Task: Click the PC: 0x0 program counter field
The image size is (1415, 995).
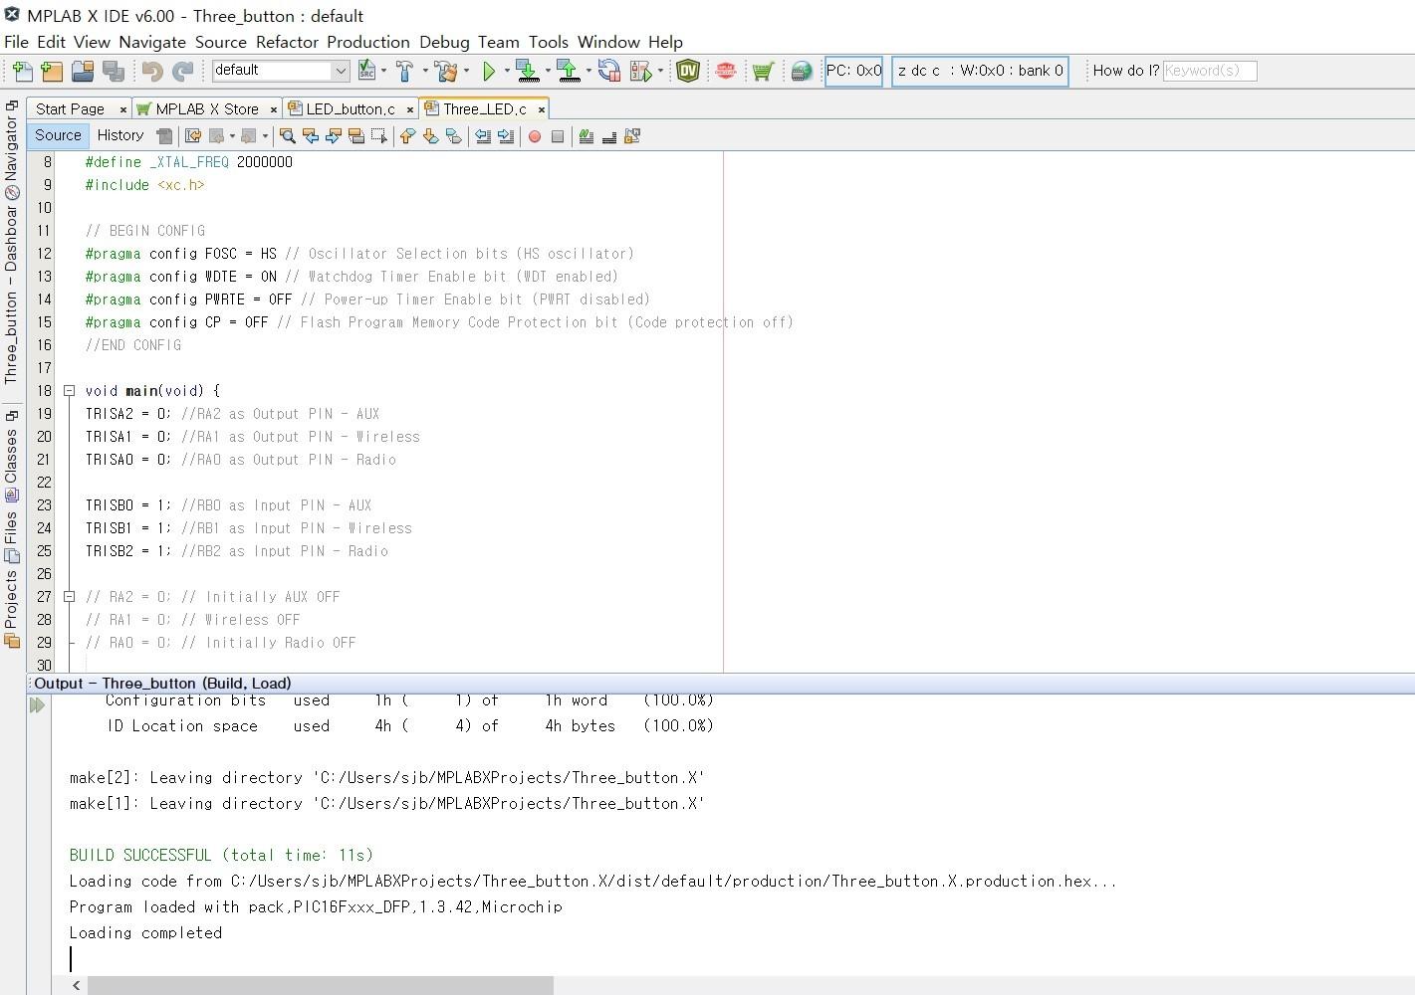Action: point(853,71)
